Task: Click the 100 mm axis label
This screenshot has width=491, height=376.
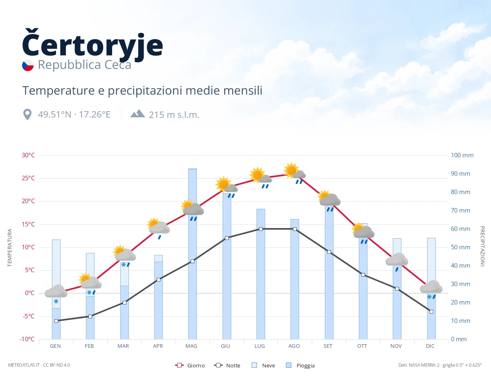Action: coord(462,155)
